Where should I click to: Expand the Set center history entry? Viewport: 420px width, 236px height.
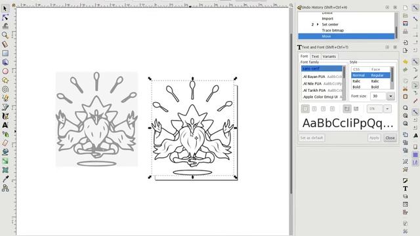(318, 24)
